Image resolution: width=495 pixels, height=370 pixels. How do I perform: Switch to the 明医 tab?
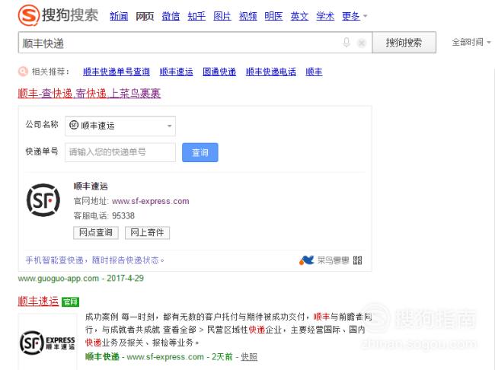tap(273, 16)
